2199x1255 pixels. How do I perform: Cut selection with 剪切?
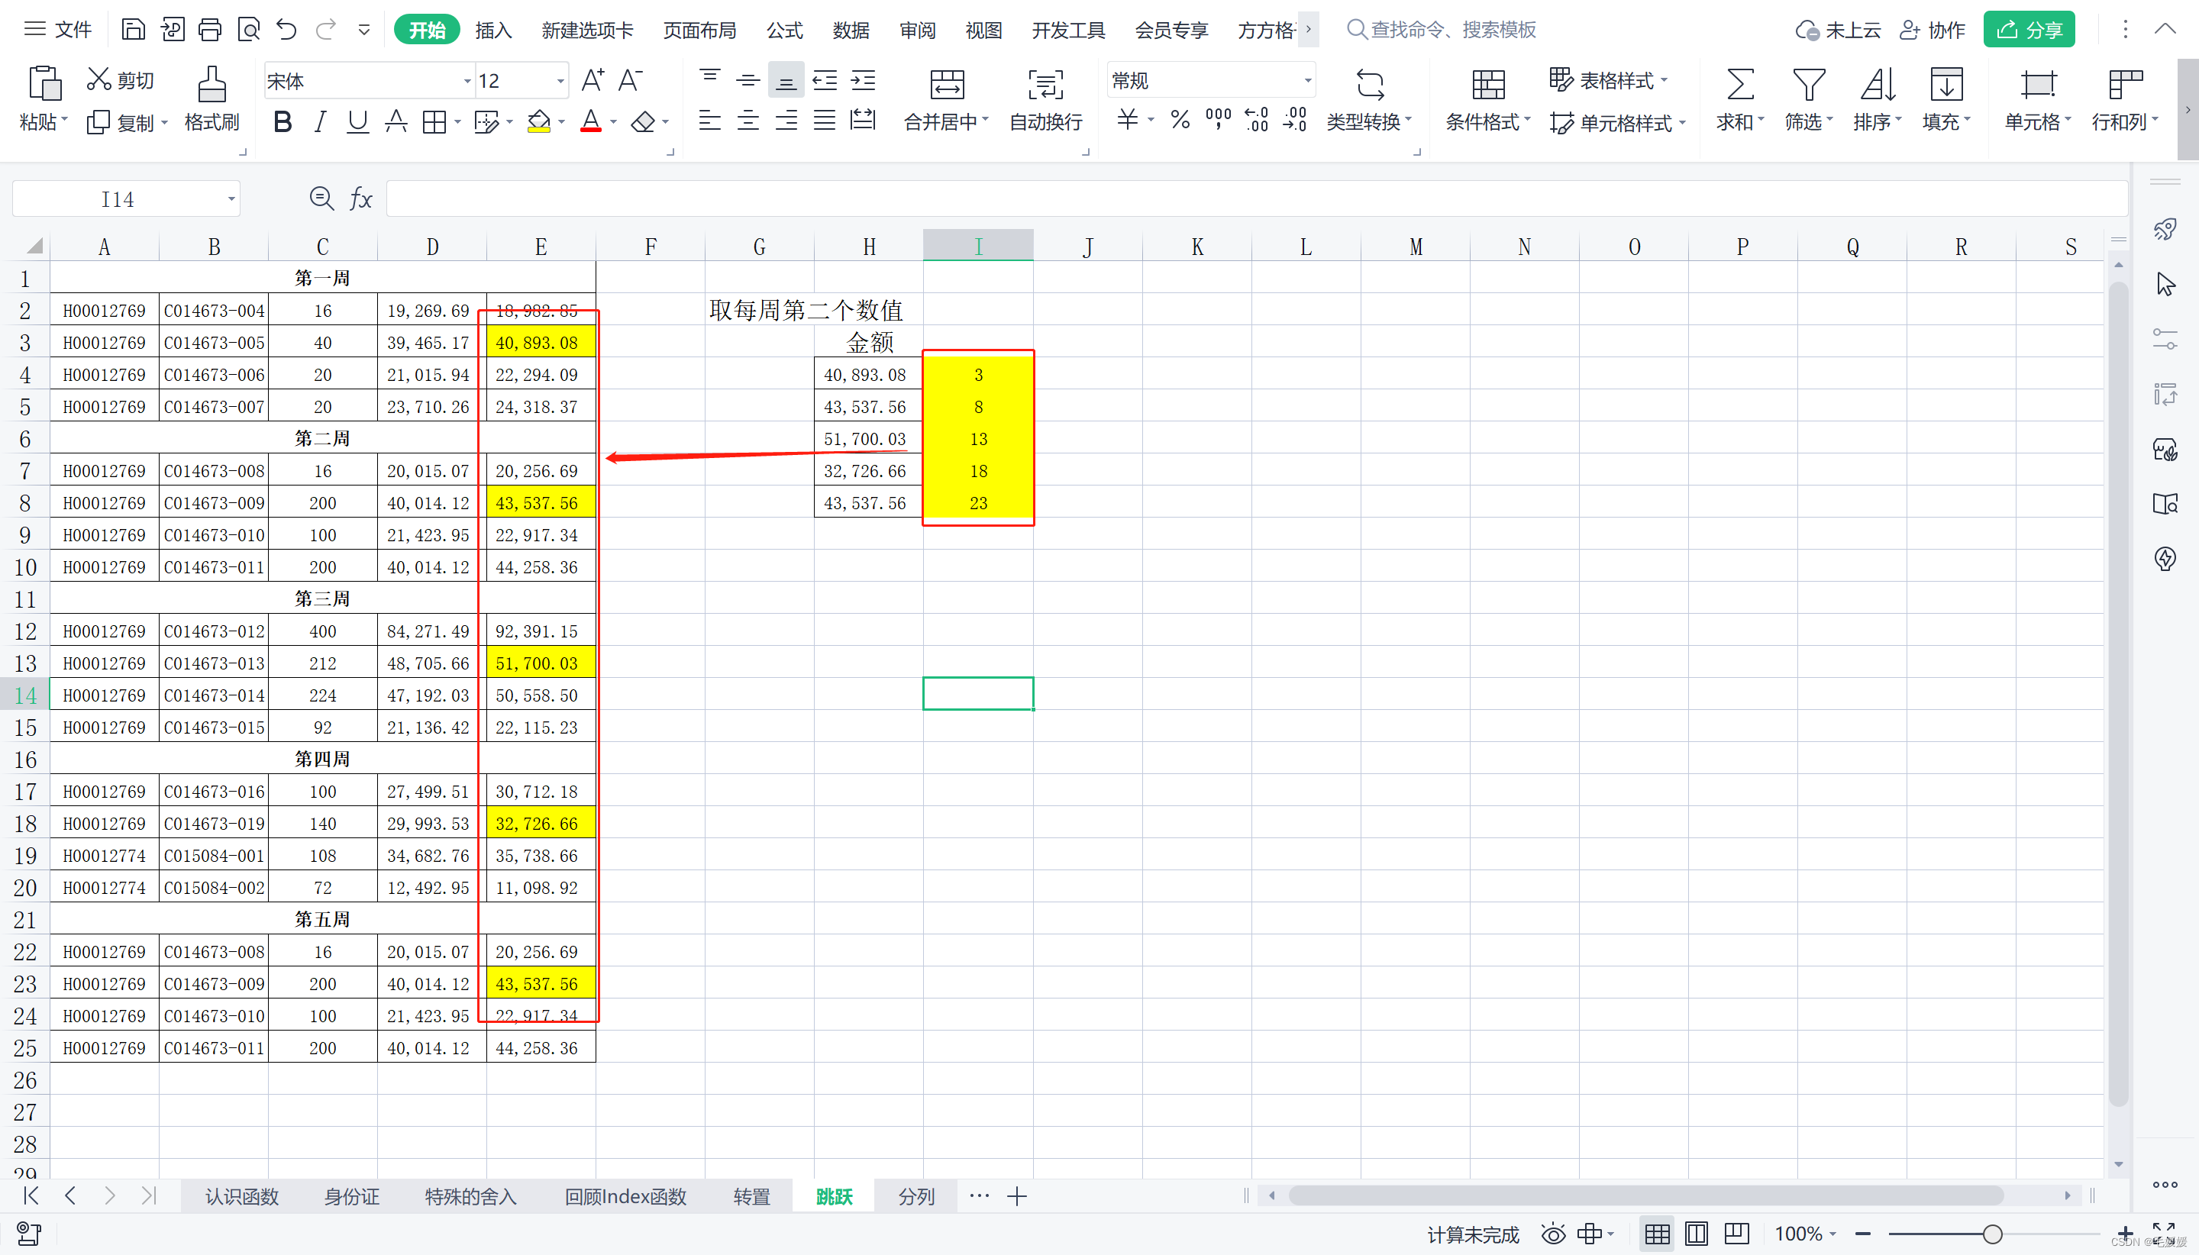click(121, 80)
